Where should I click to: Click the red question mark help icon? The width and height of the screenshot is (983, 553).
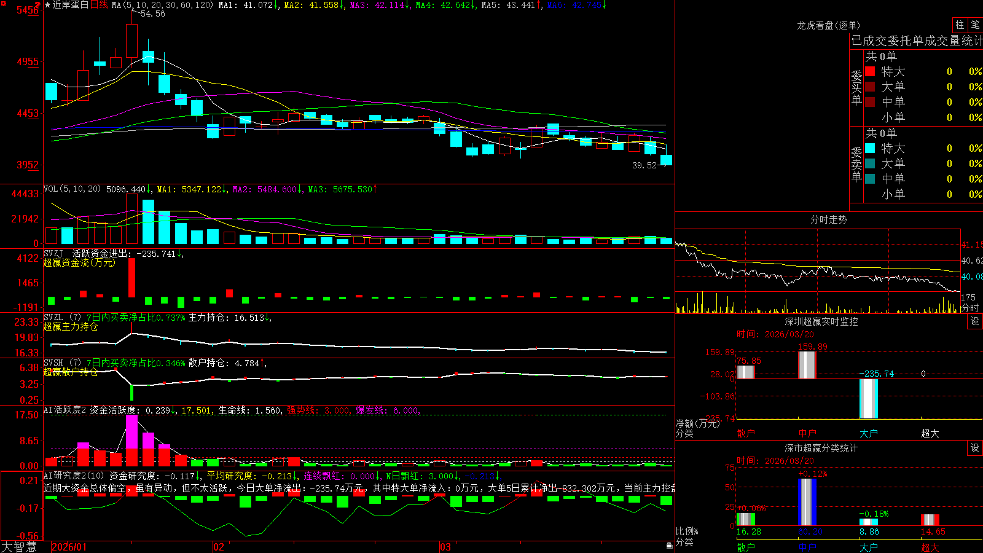click(x=38, y=5)
